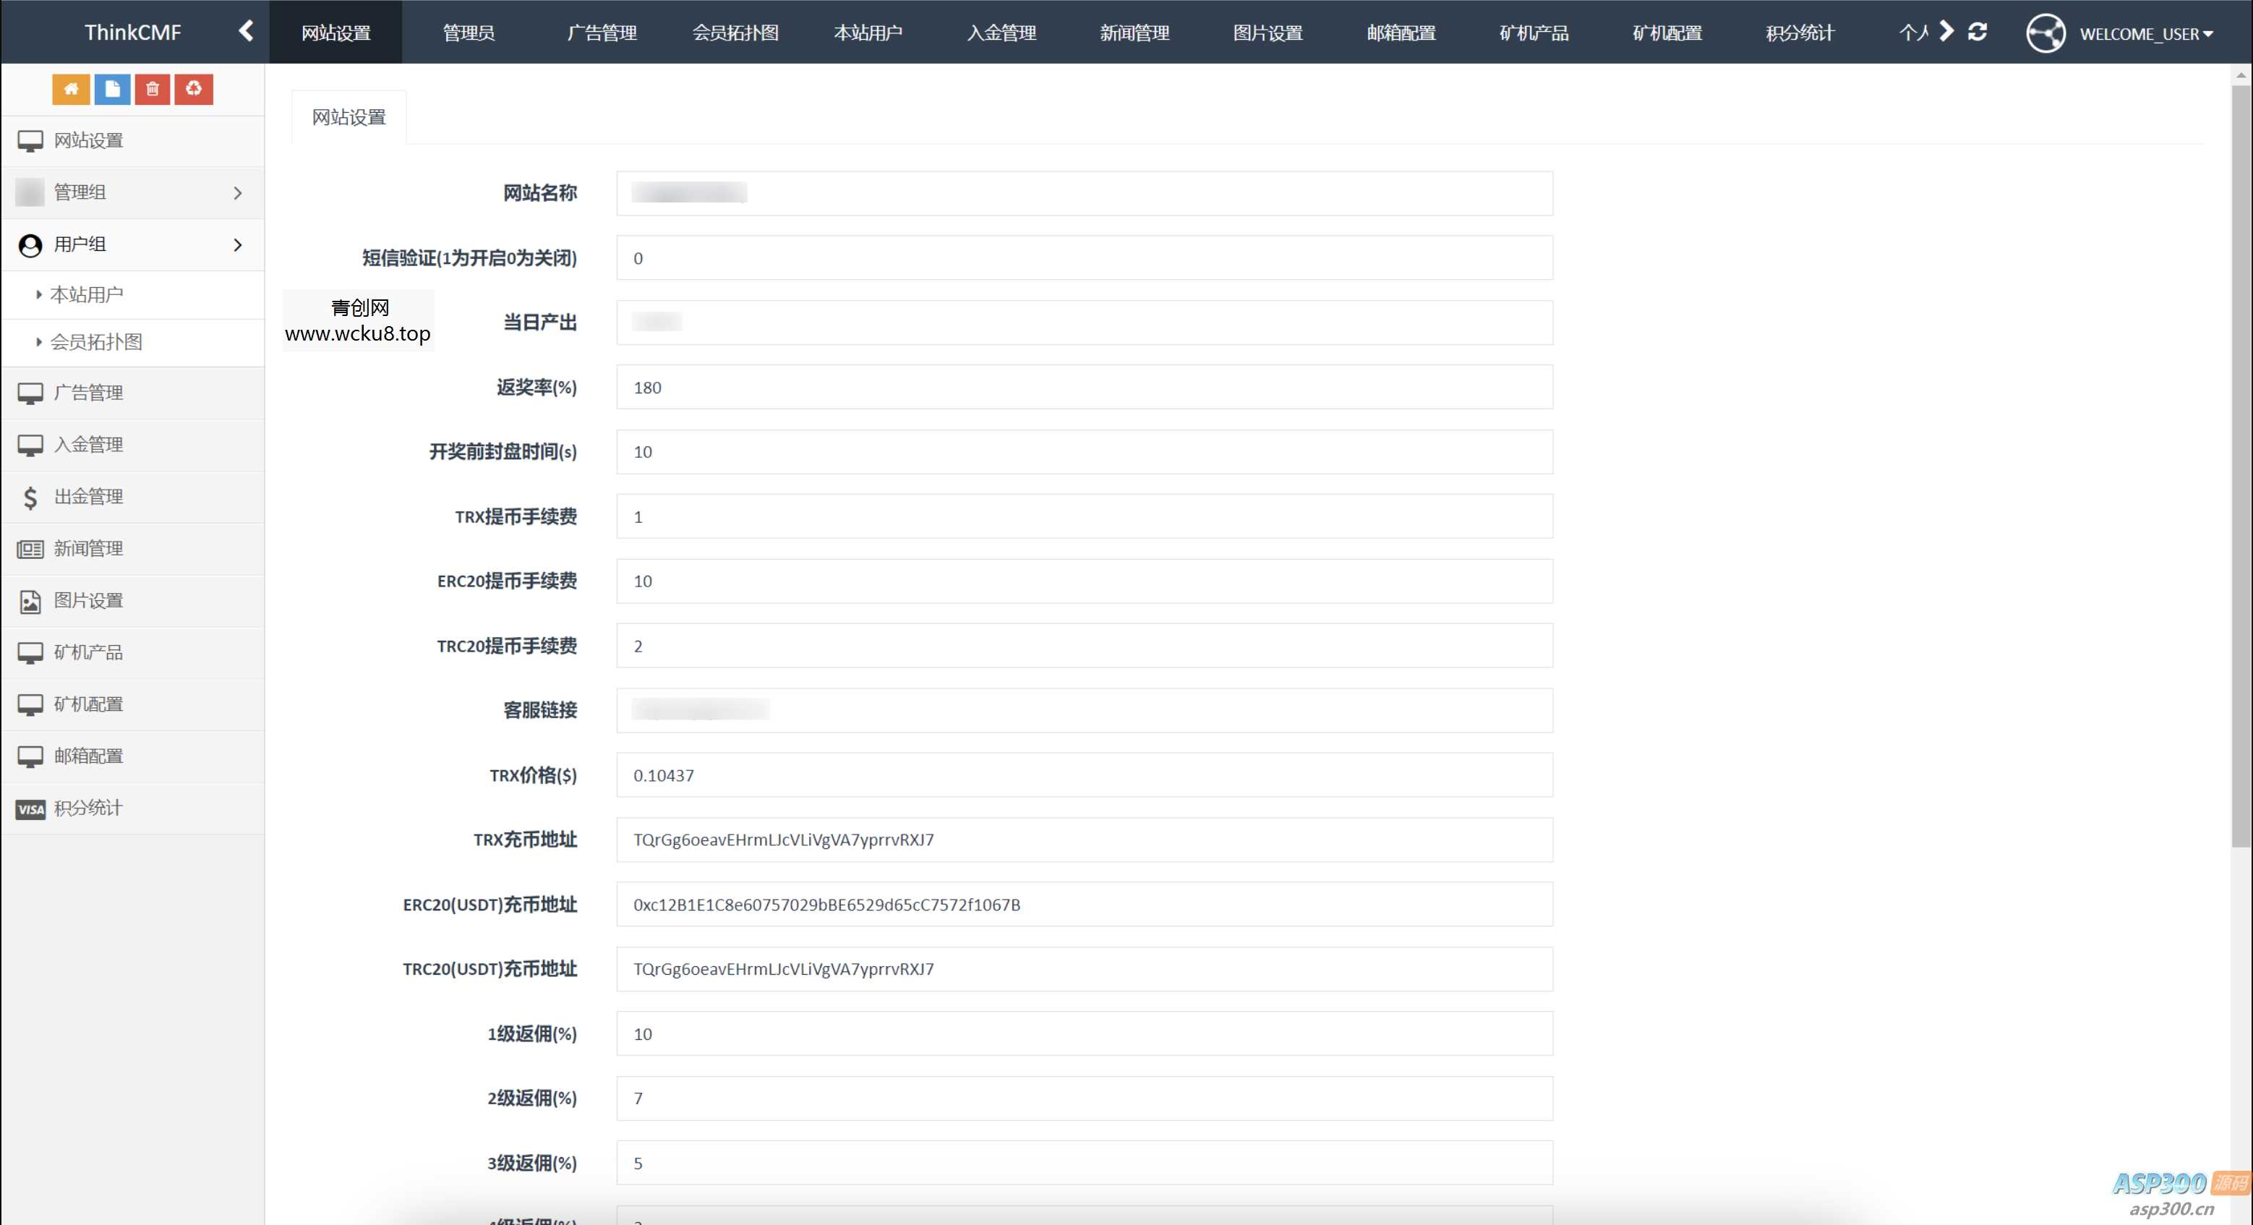This screenshot has width=2253, height=1225.
Task: Open 本站用户 sidebar sub-item
Action: pos(87,295)
